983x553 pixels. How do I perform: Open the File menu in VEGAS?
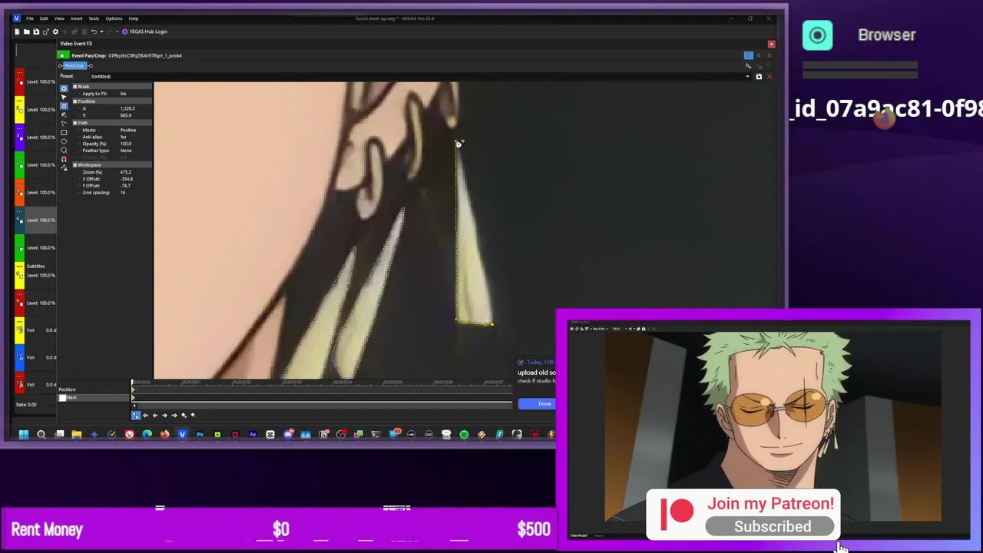coord(30,18)
